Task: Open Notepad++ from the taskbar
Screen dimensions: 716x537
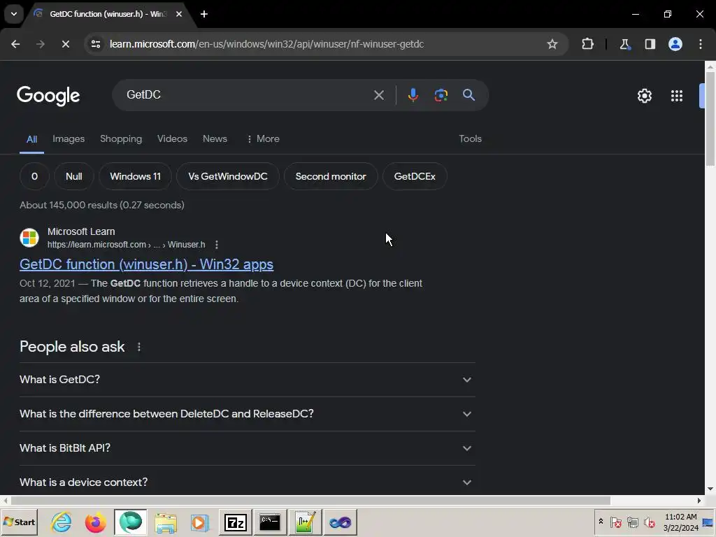Action: point(305,522)
